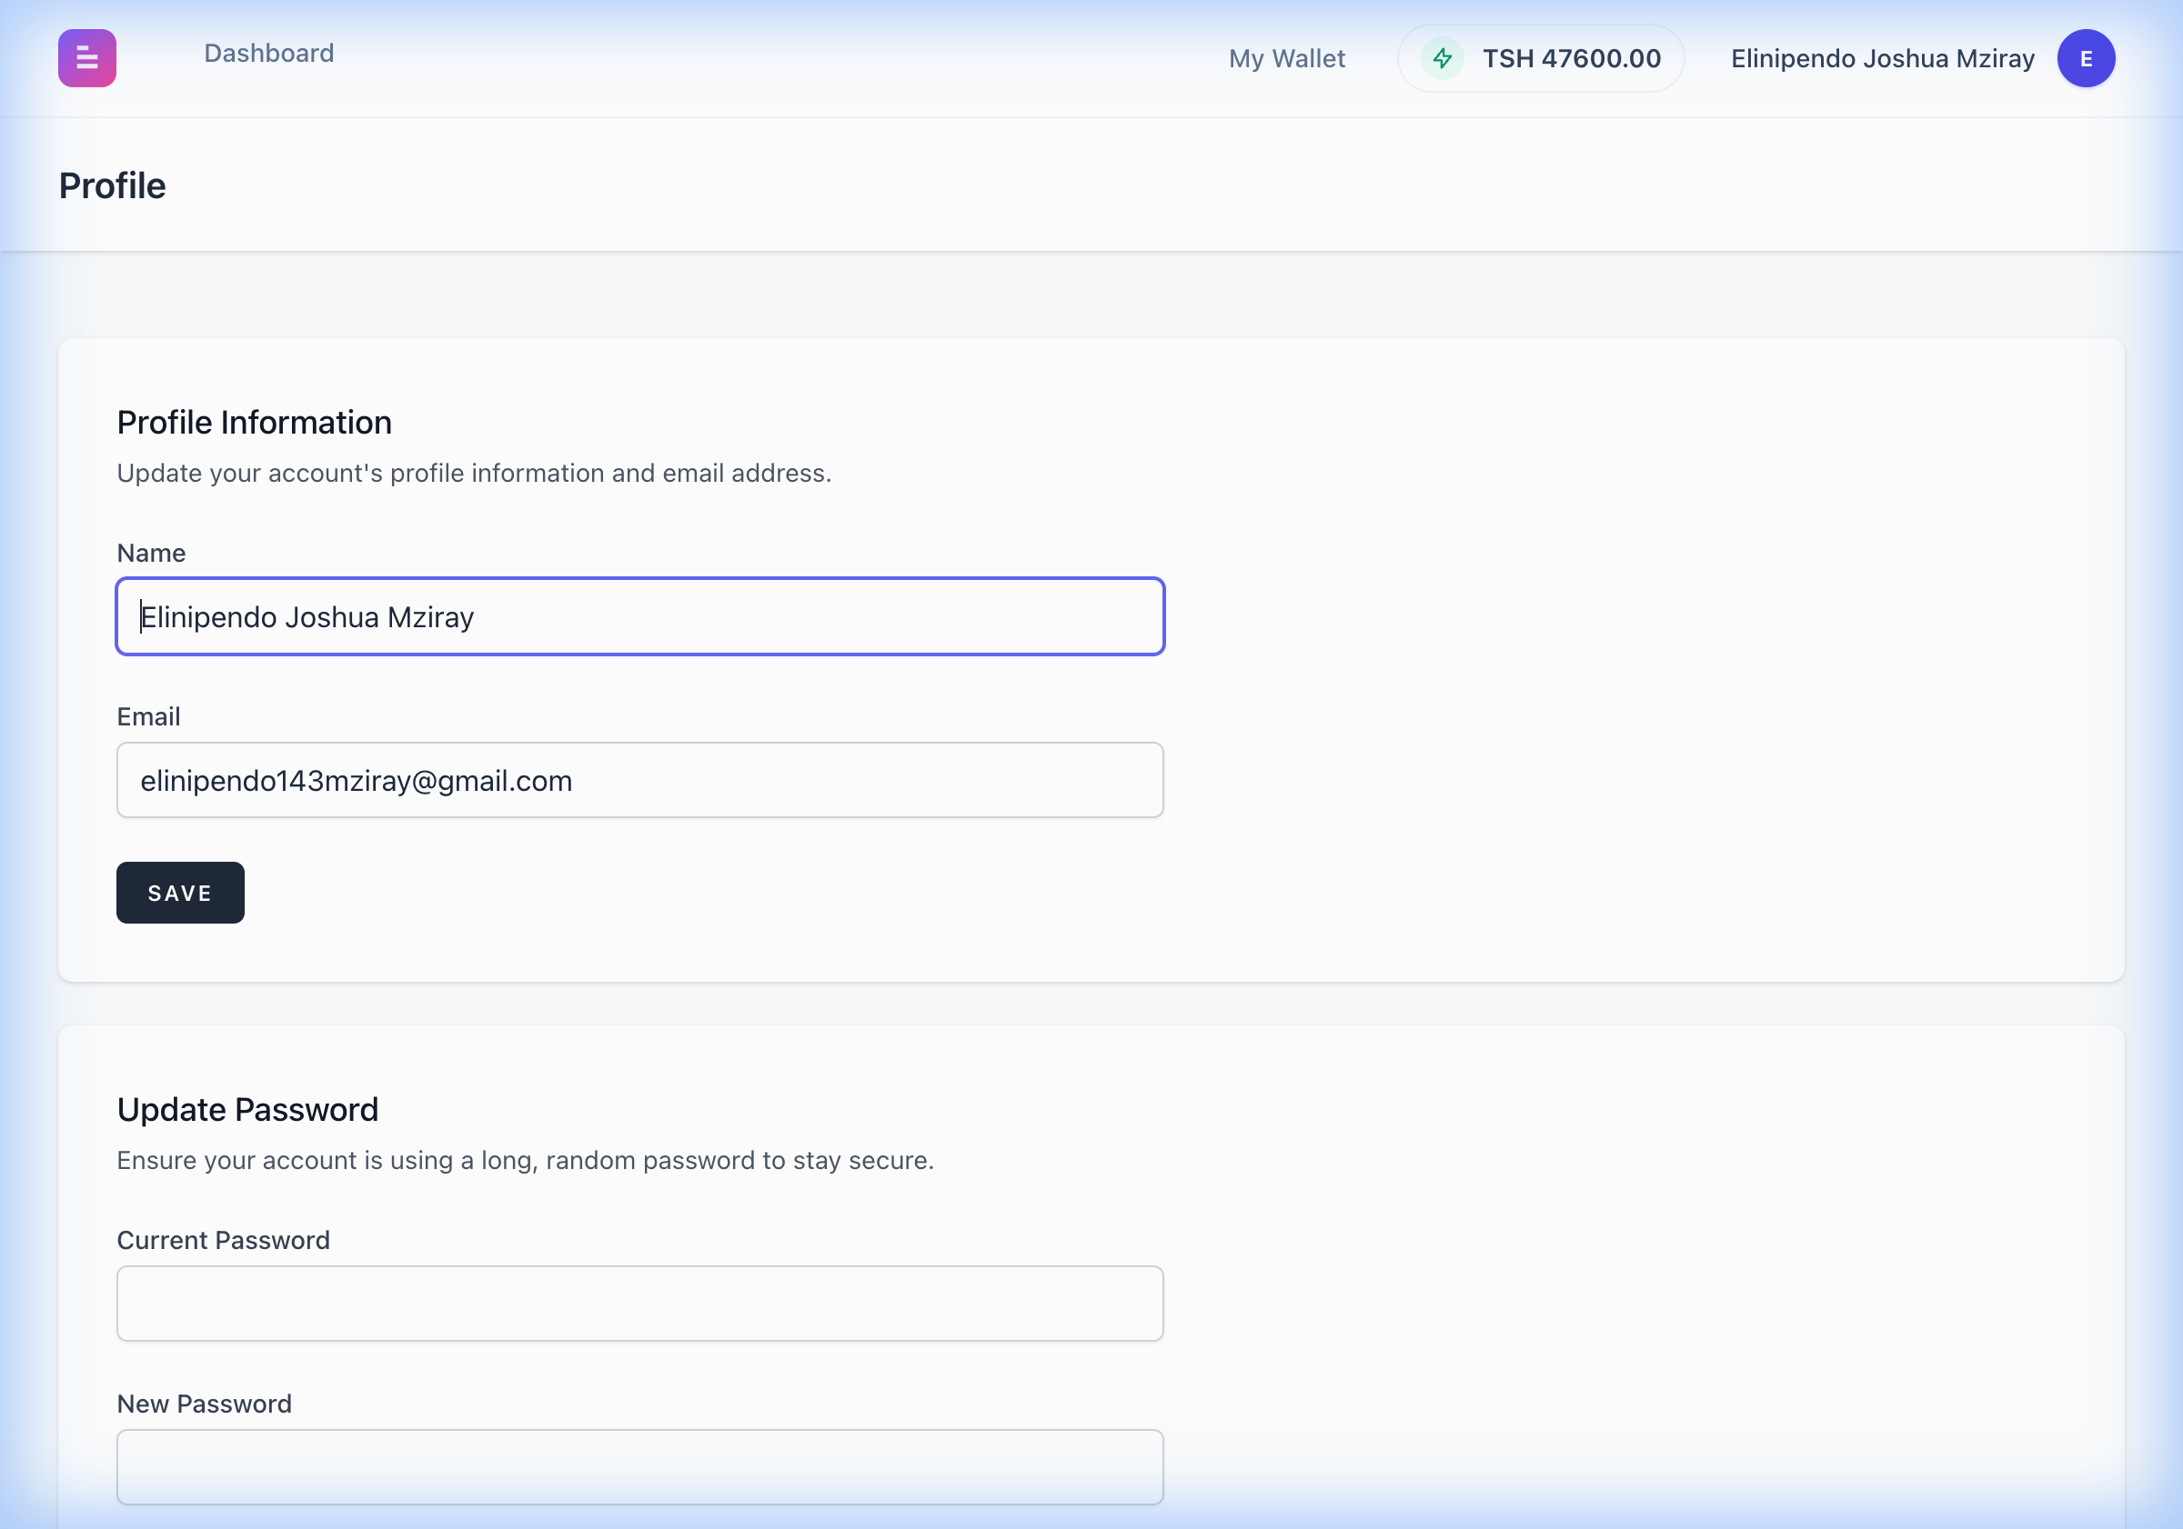2183x1529 pixels.
Task: Click the Email address field
Action: click(x=639, y=779)
